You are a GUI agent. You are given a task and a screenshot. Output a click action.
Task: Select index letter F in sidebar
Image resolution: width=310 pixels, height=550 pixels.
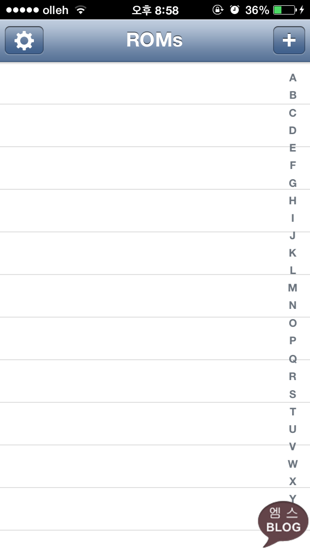[293, 165]
